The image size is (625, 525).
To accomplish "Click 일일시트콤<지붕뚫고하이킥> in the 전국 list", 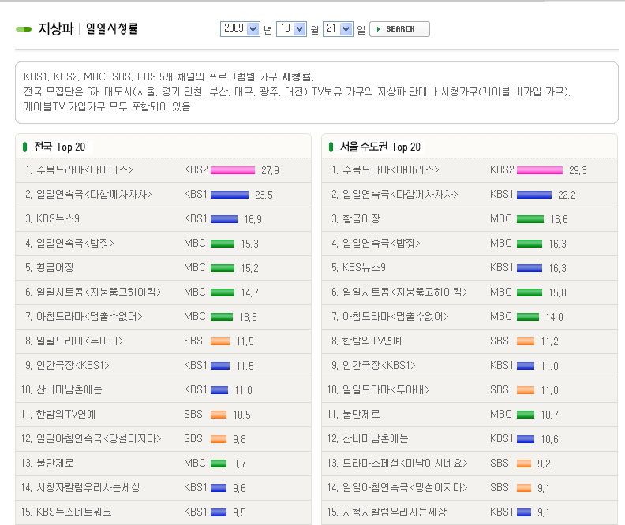I will (x=99, y=292).
